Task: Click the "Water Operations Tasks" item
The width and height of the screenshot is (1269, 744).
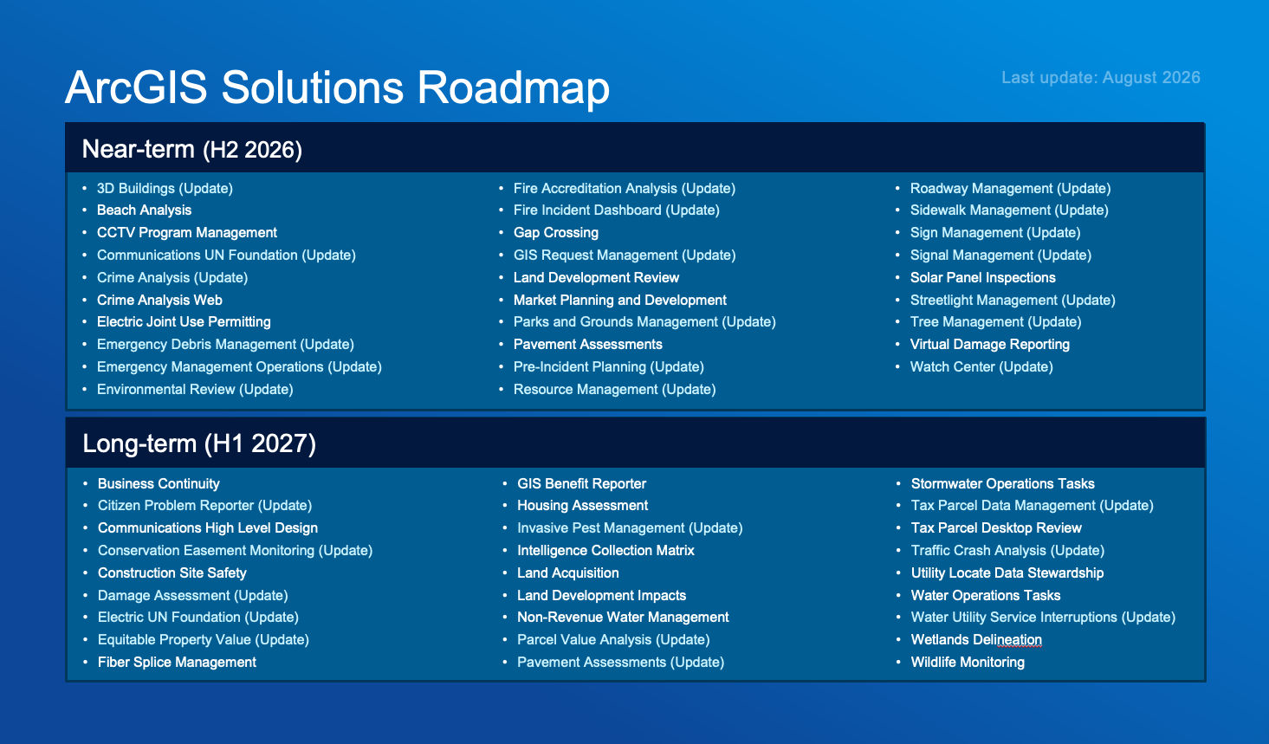Action: [x=986, y=596]
